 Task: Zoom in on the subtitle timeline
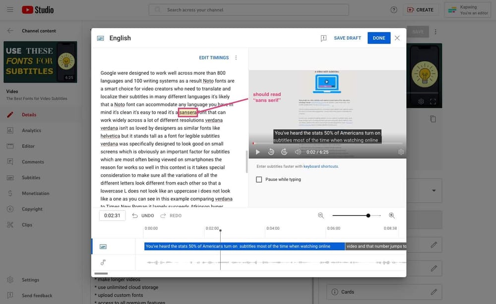point(392,215)
